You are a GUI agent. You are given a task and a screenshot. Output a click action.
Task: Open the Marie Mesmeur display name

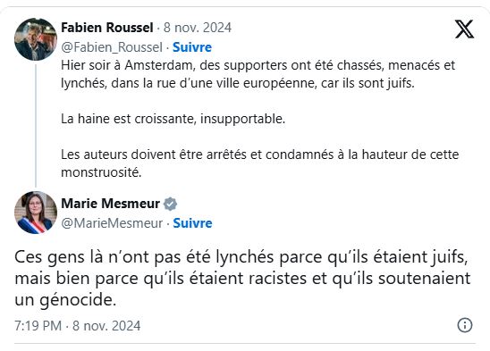(x=110, y=204)
